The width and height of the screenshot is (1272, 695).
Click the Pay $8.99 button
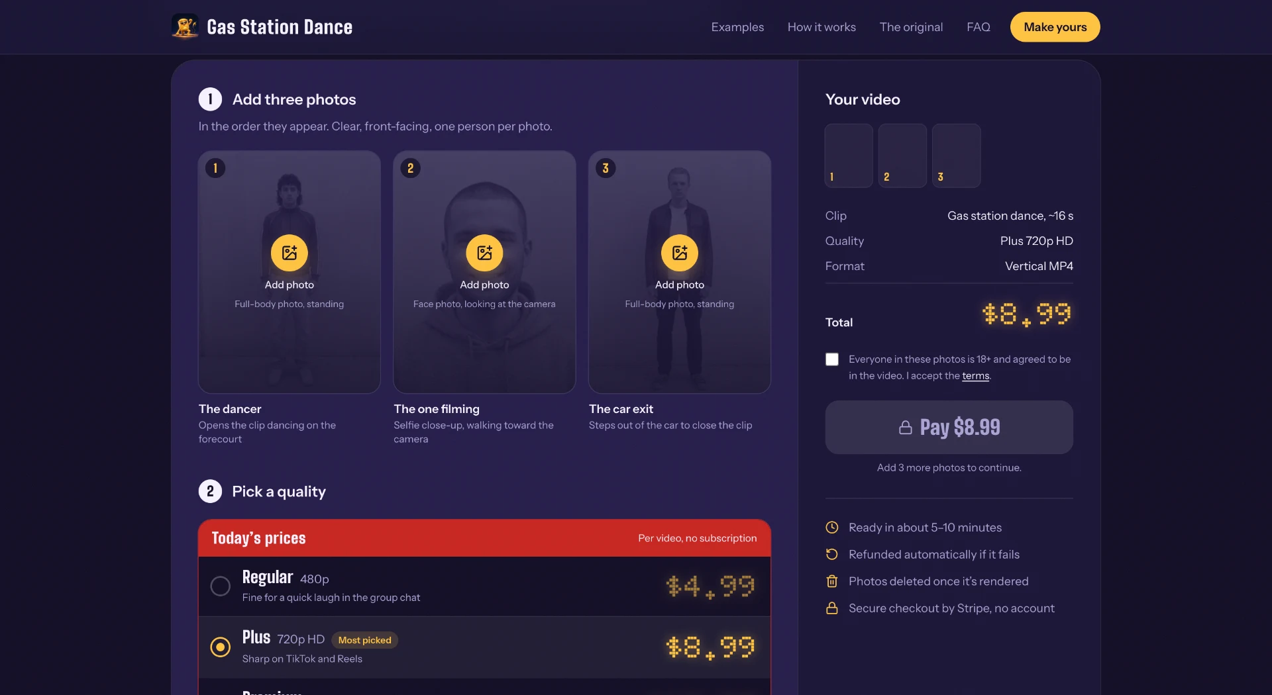949,428
